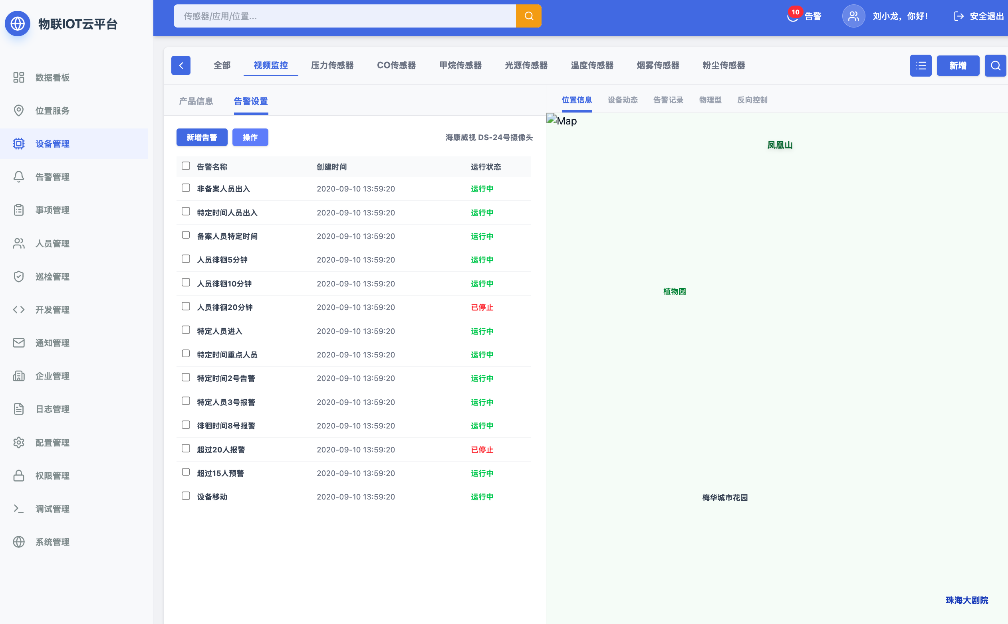Click the globe logo icon beside 物联IOT云平台
This screenshot has width=1008, height=624.
coord(17,24)
